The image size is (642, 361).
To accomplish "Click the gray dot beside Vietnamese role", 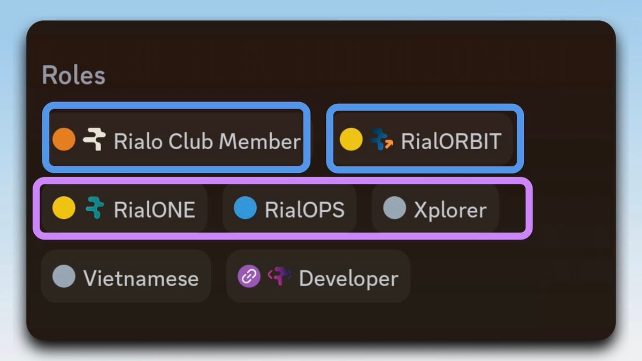I will pos(63,277).
